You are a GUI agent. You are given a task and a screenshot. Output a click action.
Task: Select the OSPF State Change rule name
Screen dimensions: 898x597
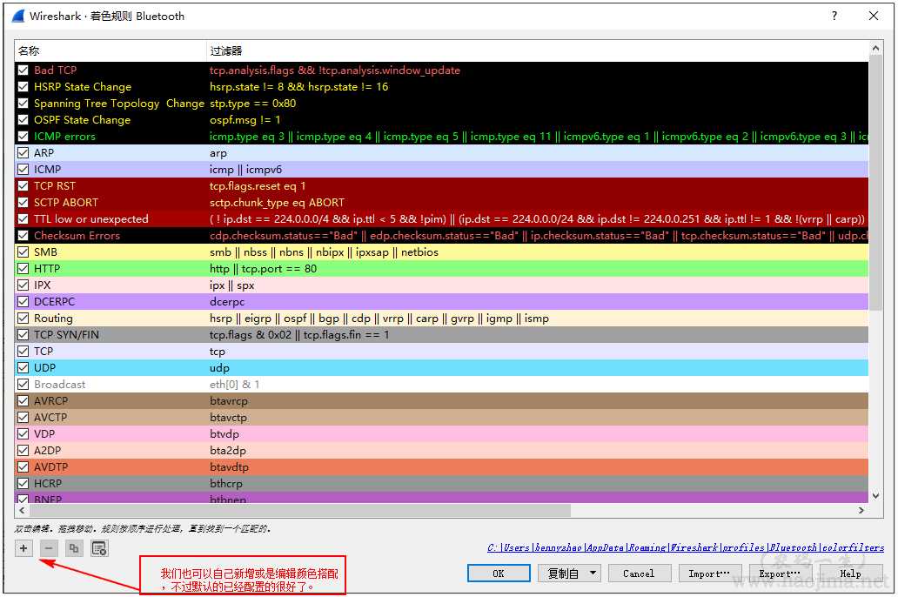coord(82,120)
